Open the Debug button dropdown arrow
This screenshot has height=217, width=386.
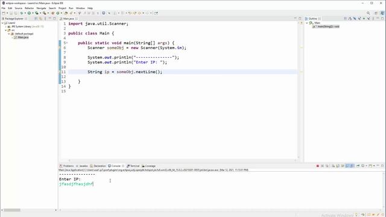point(25,13)
